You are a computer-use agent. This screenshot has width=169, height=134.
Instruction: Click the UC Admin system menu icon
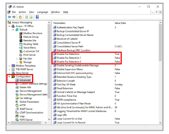(10, 7)
